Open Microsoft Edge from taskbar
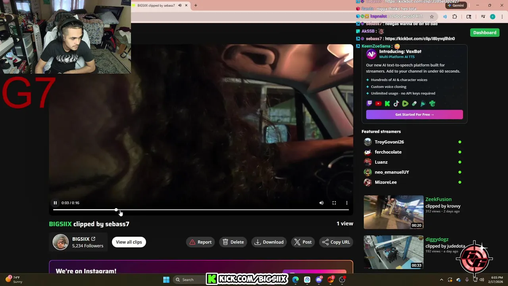The height and width of the screenshot is (286, 508). click(296, 280)
